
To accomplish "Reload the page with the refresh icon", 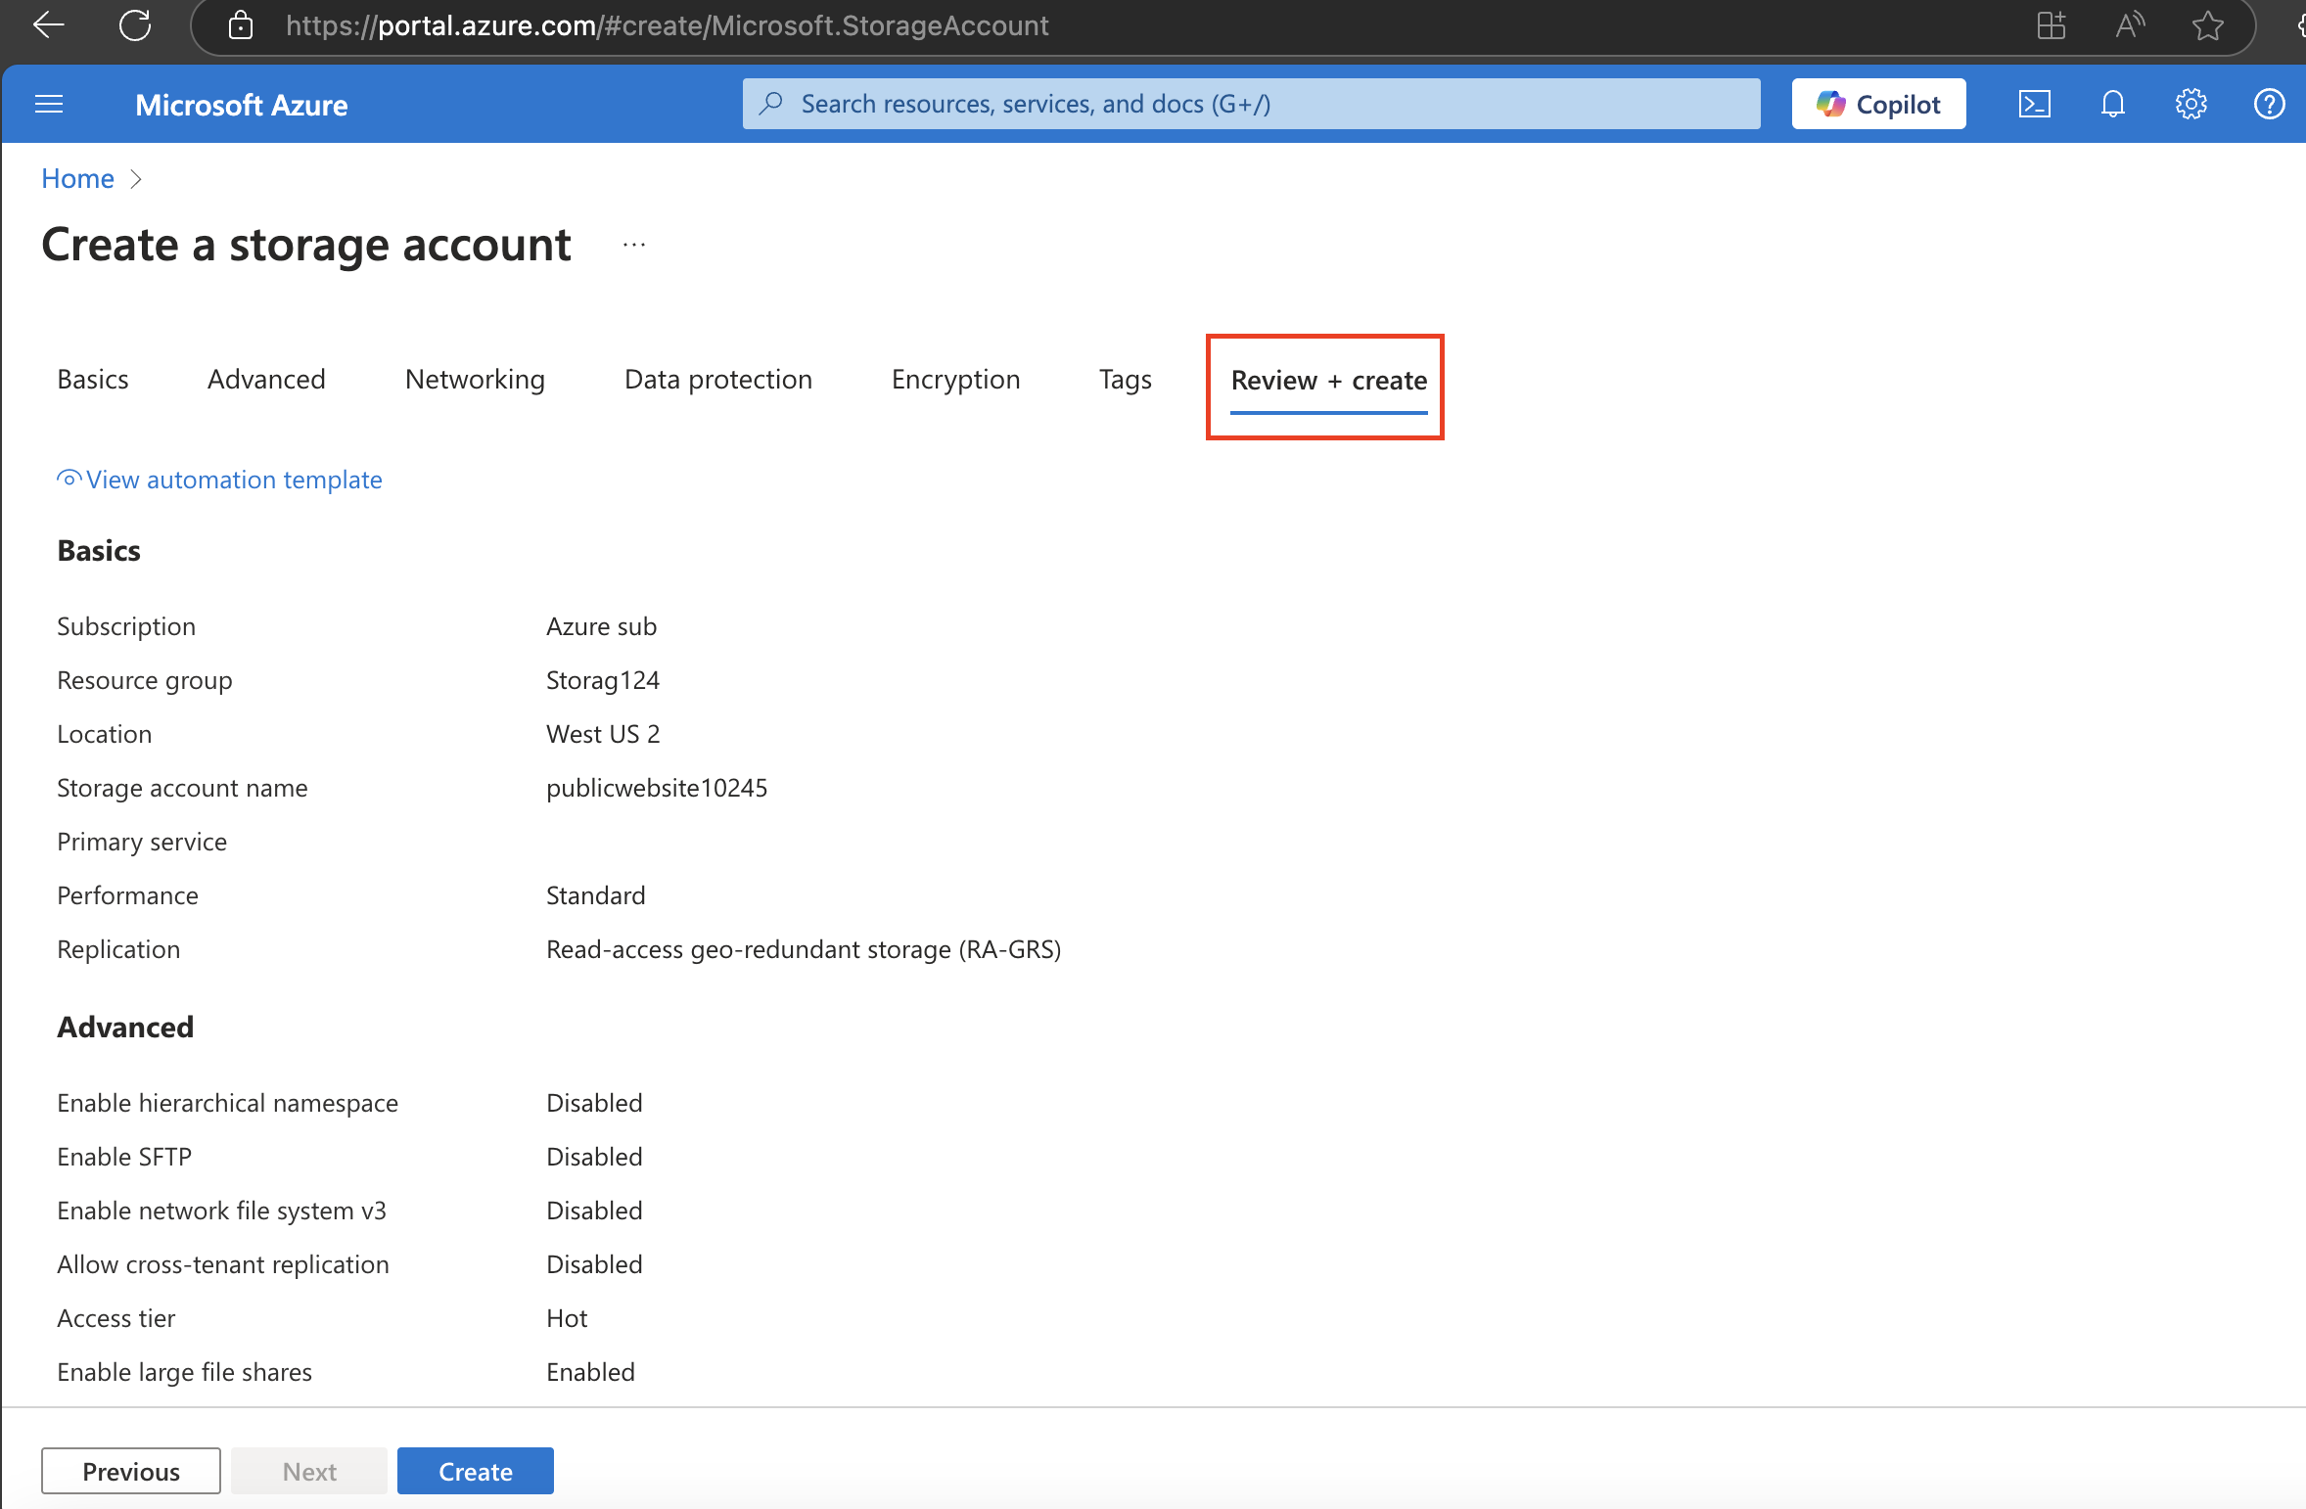I will point(135,25).
